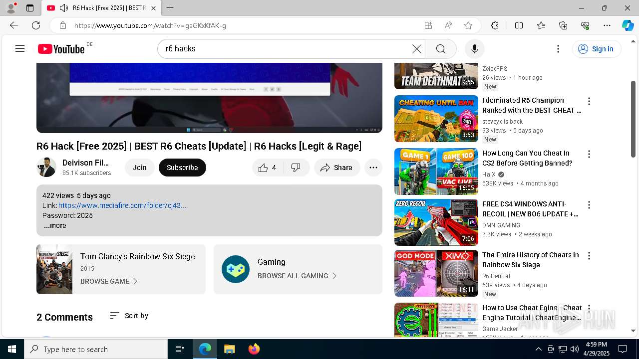Open the mediafire folder link
This screenshot has height=359, width=639.
coord(122,205)
